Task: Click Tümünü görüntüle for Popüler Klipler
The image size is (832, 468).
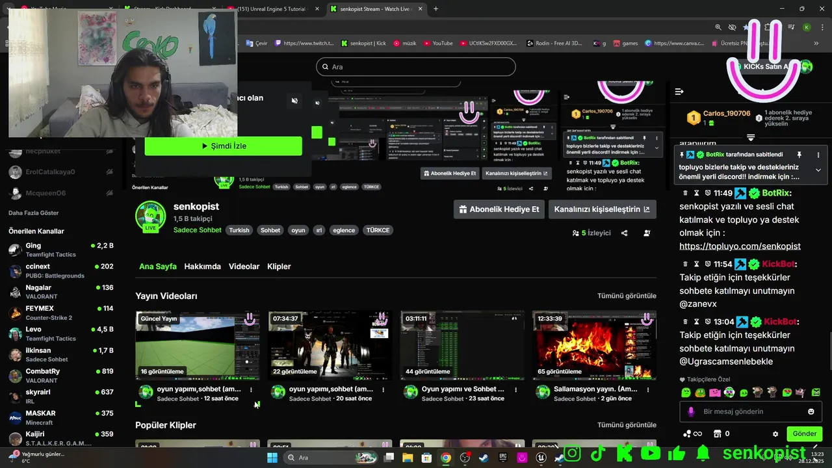Action: 627,424
